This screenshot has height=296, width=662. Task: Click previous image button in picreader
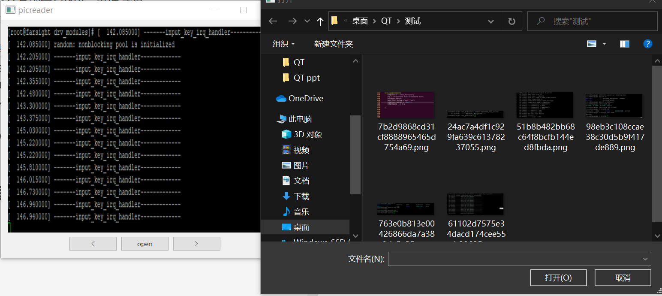coord(93,244)
